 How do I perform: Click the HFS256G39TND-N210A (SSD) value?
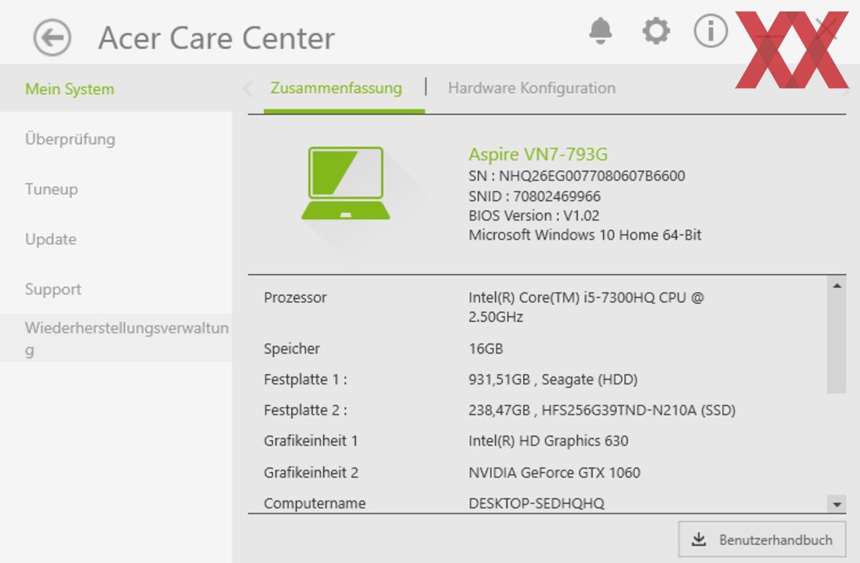tap(602, 411)
